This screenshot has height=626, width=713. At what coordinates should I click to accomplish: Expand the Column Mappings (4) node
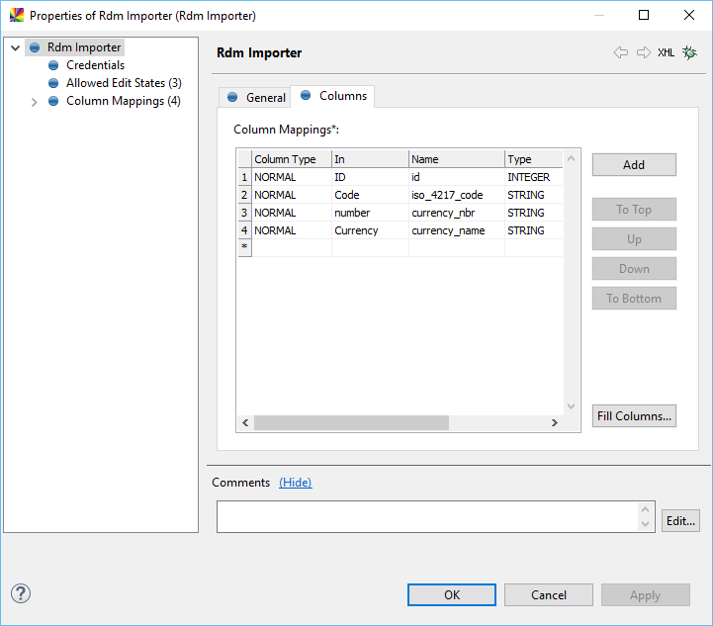[35, 102]
